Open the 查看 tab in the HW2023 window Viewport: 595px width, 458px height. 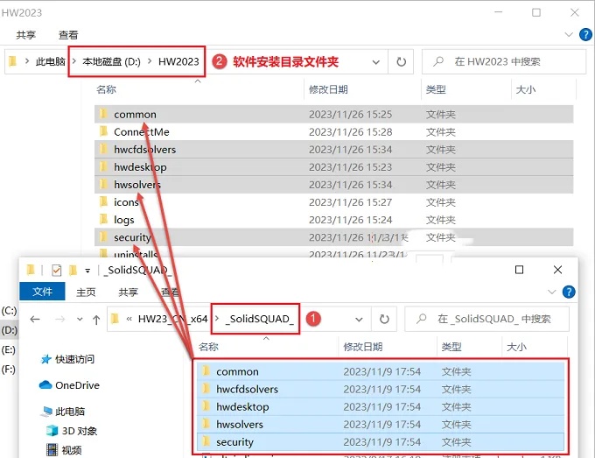coord(68,35)
